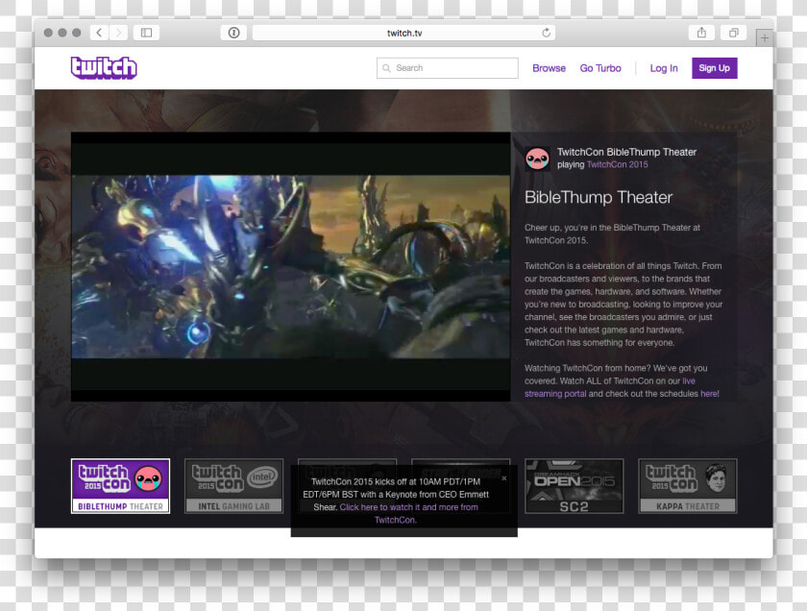Image resolution: width=807 pixels, height=611 pixels.
Task: Go back with the browser back arrow
Action: click(x=99, y=33)
